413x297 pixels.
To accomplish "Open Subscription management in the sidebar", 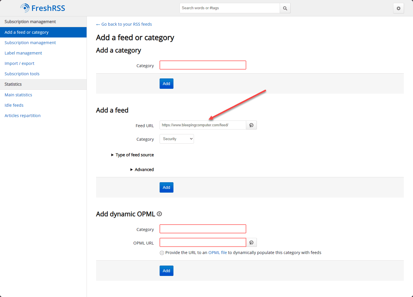I will coord(30,43).
